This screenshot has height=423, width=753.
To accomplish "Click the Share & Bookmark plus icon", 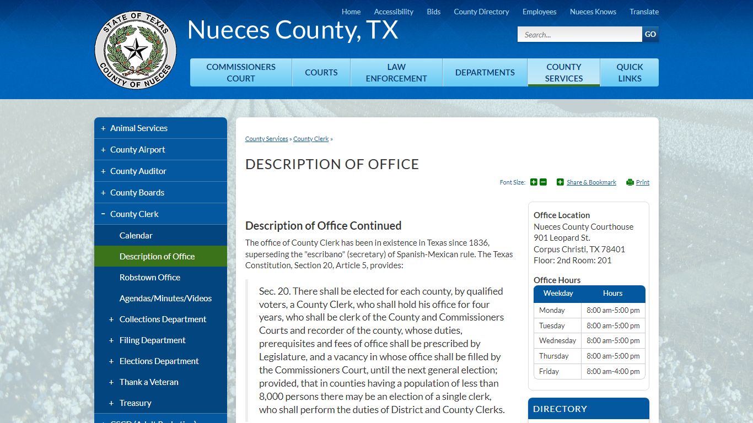I will tap(560, 182).
